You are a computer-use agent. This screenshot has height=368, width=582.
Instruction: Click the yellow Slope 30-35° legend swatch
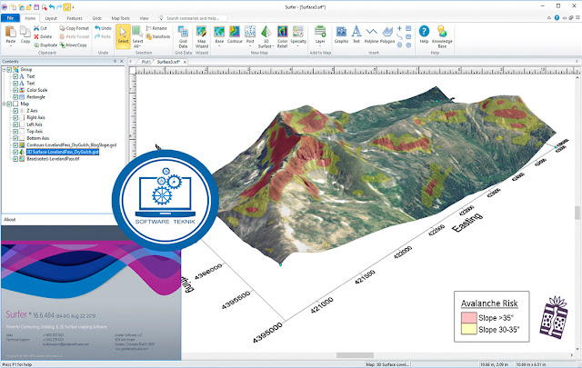click(469, 329)
